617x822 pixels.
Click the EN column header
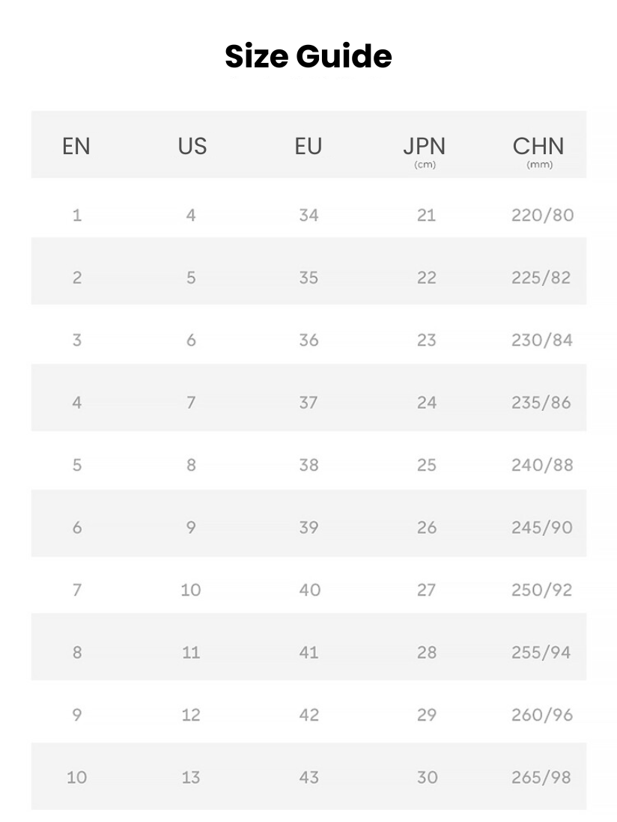[x=76, y=146]
